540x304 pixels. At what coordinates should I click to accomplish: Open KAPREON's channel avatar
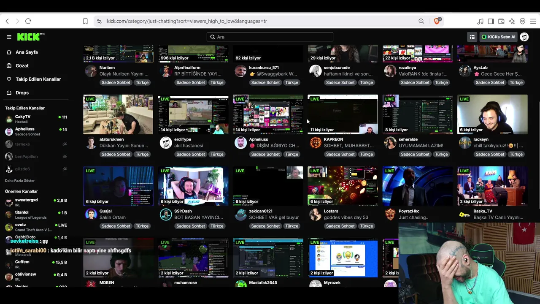[x=316, y=142]
